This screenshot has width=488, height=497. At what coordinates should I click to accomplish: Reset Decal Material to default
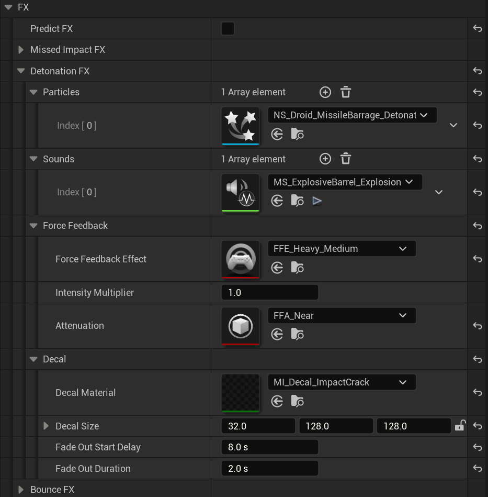click(x=477, y=392)
